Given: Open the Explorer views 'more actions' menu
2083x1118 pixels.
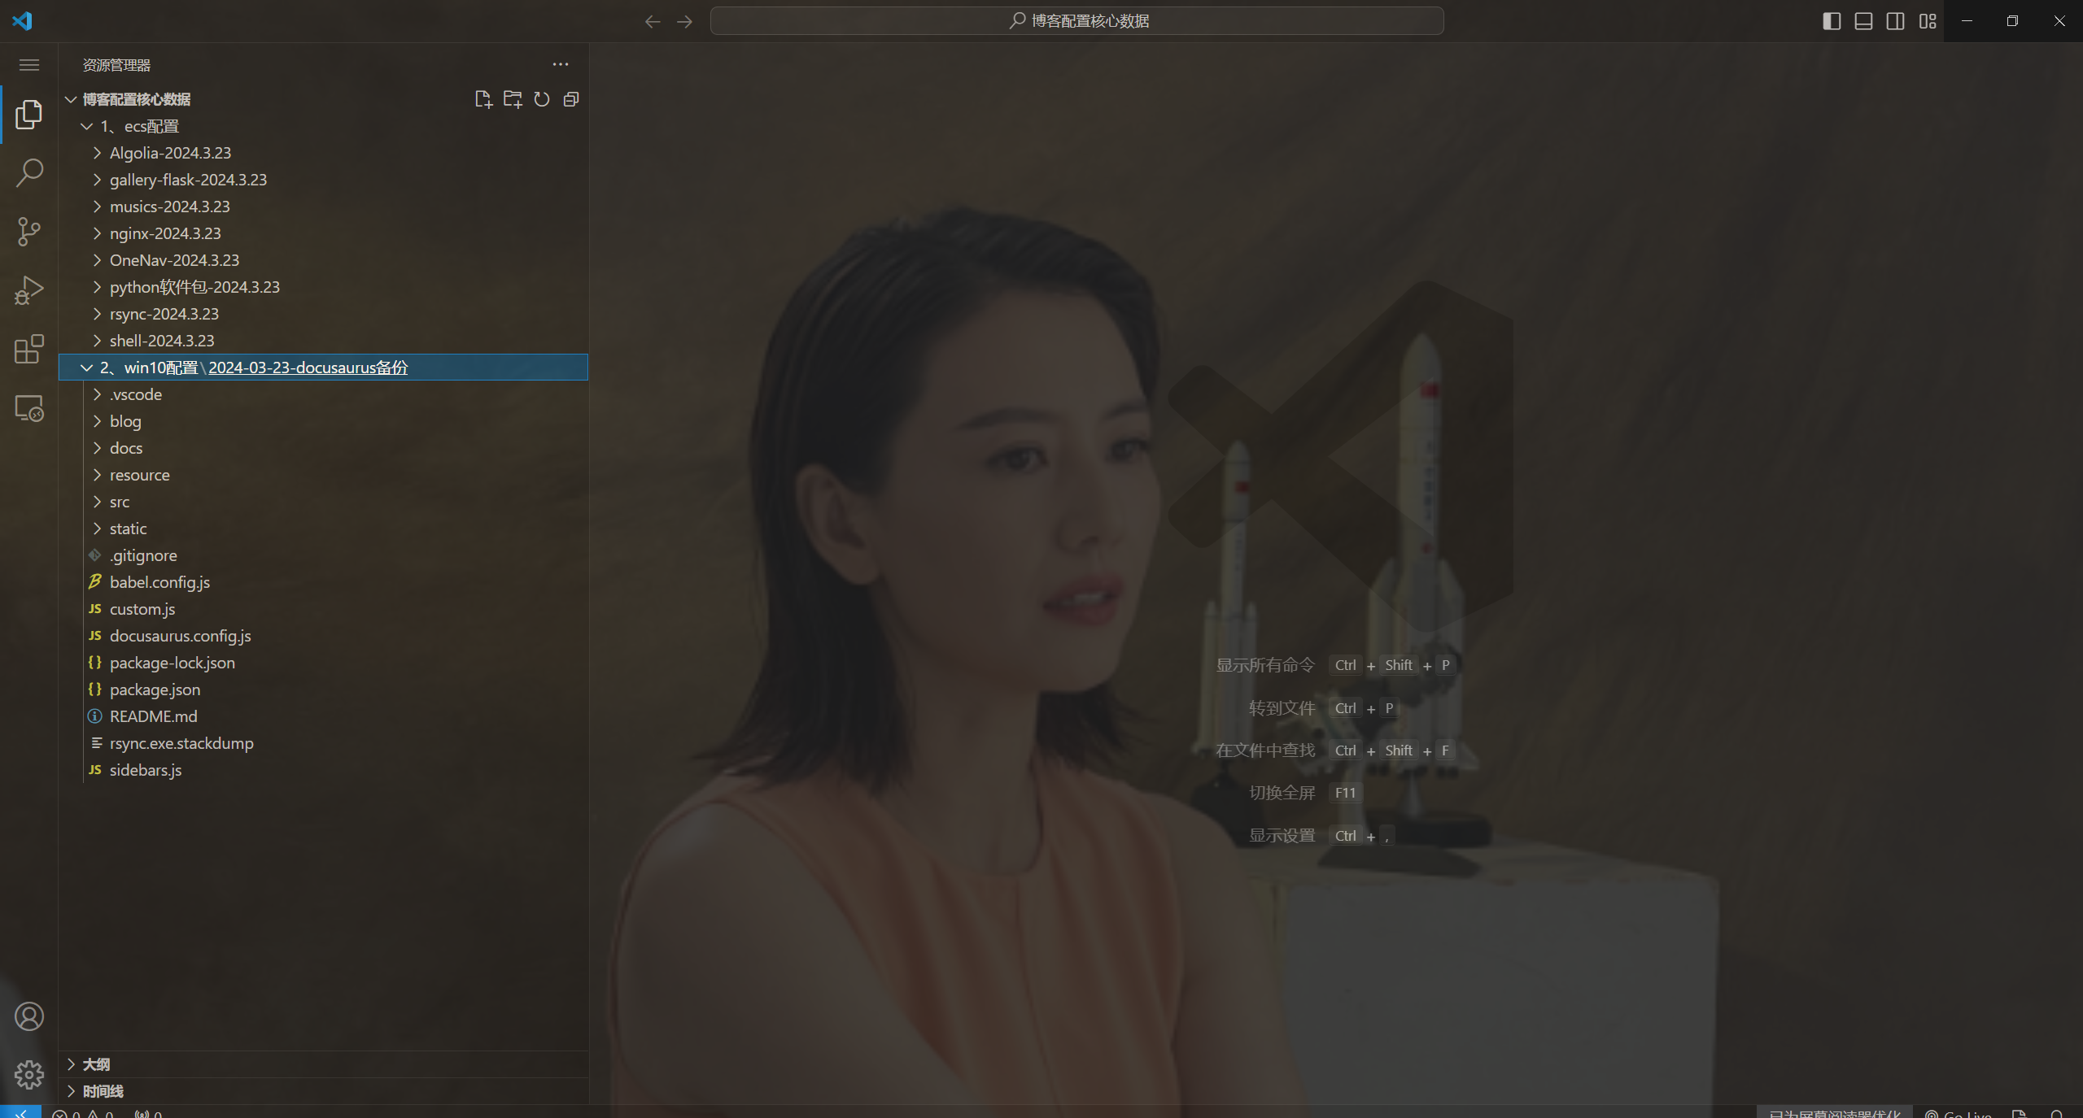Looking at the screenshot, I should click(x=560, y=64).
